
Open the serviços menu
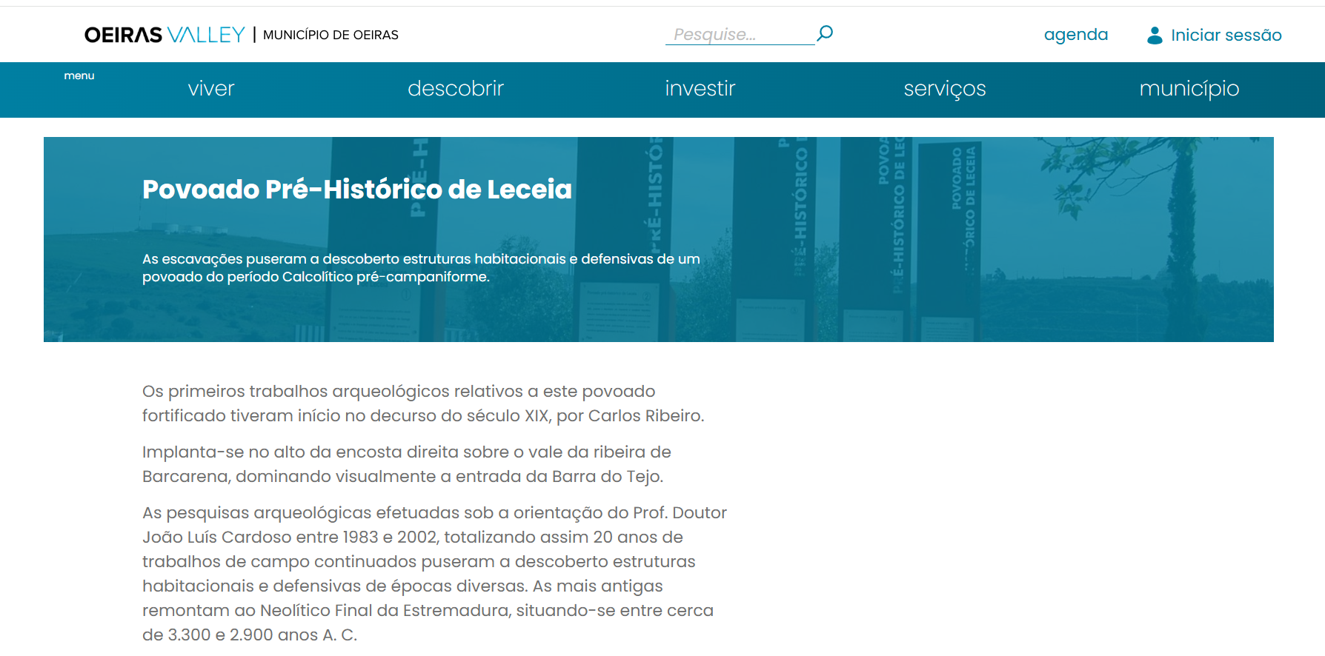945,89
